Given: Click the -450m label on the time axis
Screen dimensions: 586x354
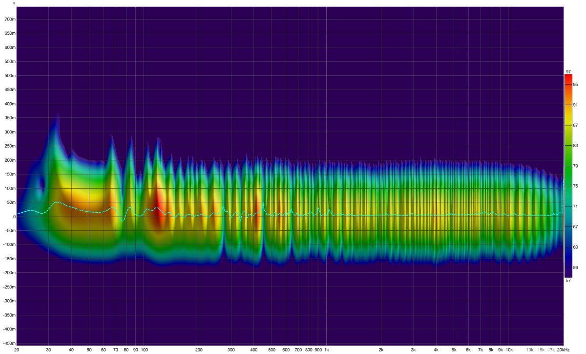Looking at the screenshot, I should [9, 343].
